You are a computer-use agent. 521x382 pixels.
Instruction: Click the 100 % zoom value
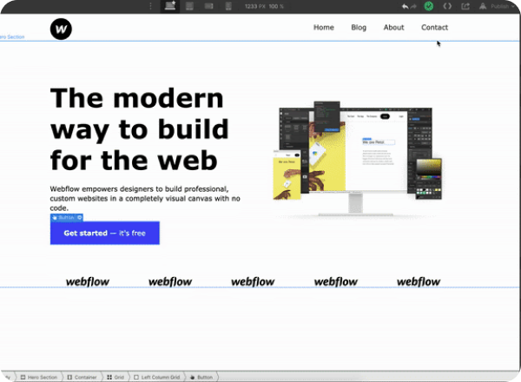point(276,6)
